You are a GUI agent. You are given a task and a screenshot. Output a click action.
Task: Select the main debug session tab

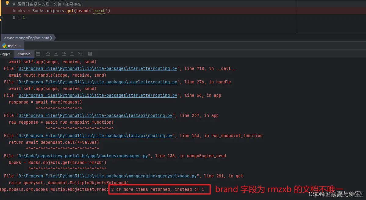pyautogui.click(x=12, y=45)
